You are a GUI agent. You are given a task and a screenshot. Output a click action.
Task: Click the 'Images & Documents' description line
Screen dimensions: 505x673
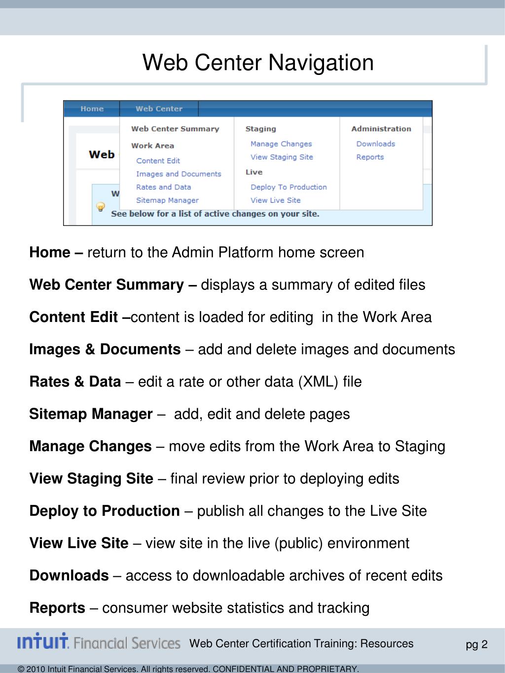(242, 350)
